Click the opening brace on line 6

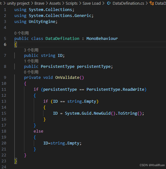coord(16,45)
